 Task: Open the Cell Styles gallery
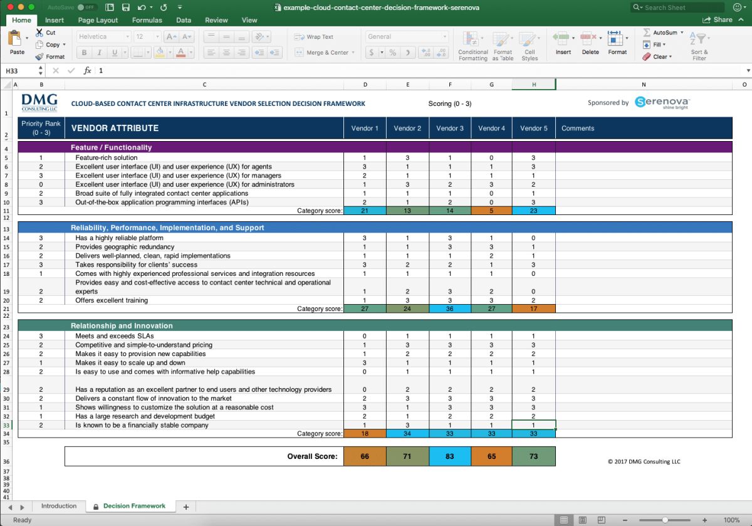tap(530, 46)
